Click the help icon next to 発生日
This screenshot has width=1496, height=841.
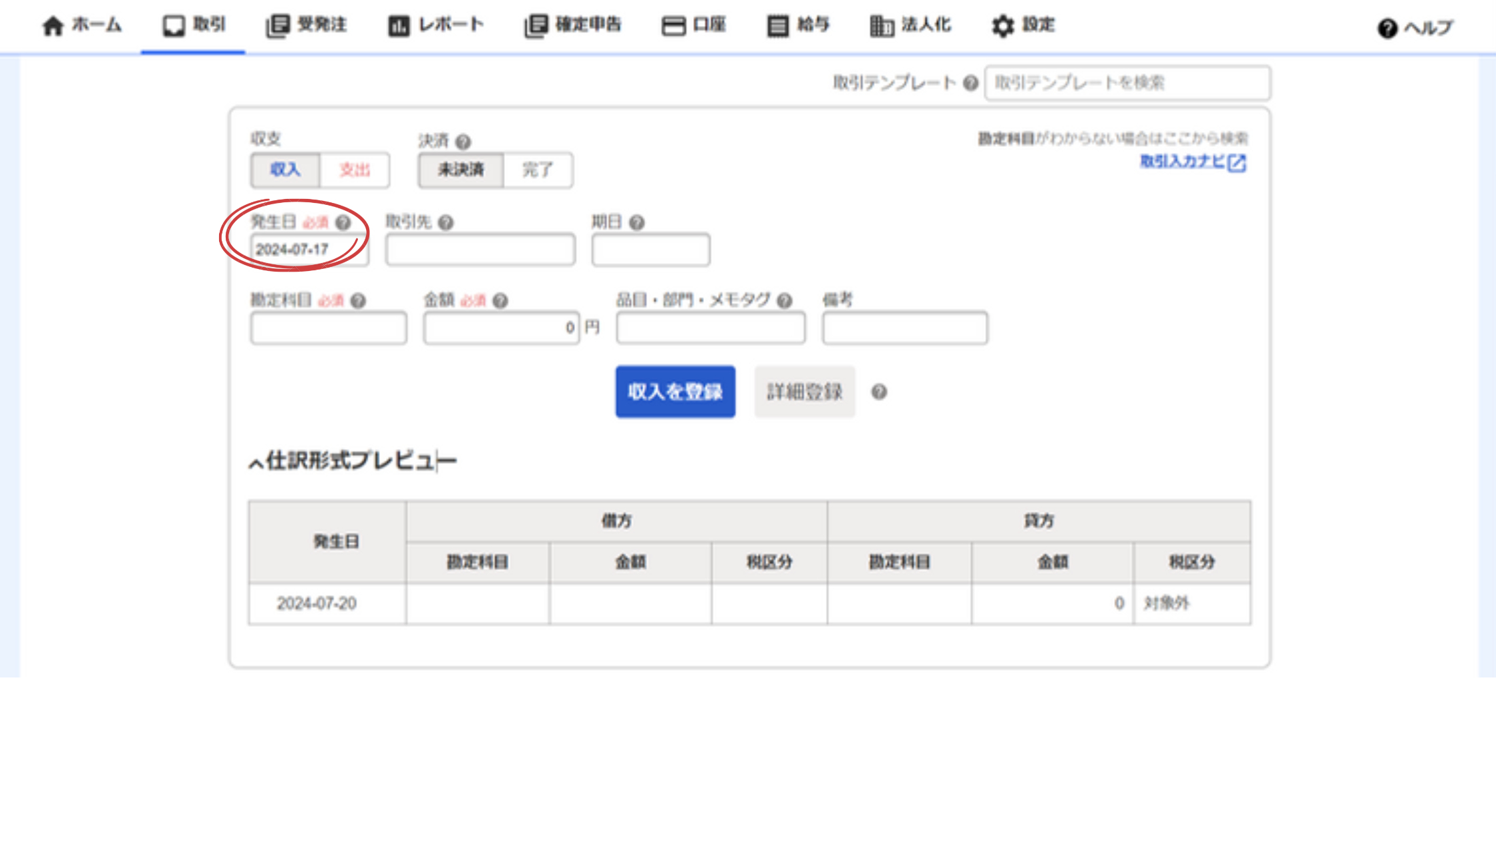343,223
